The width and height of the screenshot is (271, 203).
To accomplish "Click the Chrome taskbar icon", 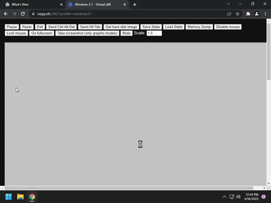I will 32,197.
